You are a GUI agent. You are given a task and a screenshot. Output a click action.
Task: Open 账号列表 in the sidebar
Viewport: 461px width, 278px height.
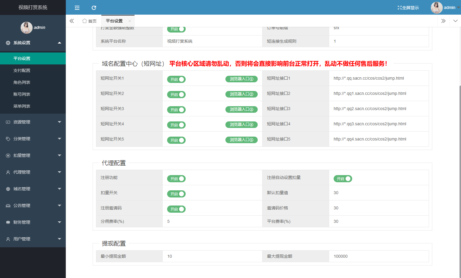coord(33,94)
